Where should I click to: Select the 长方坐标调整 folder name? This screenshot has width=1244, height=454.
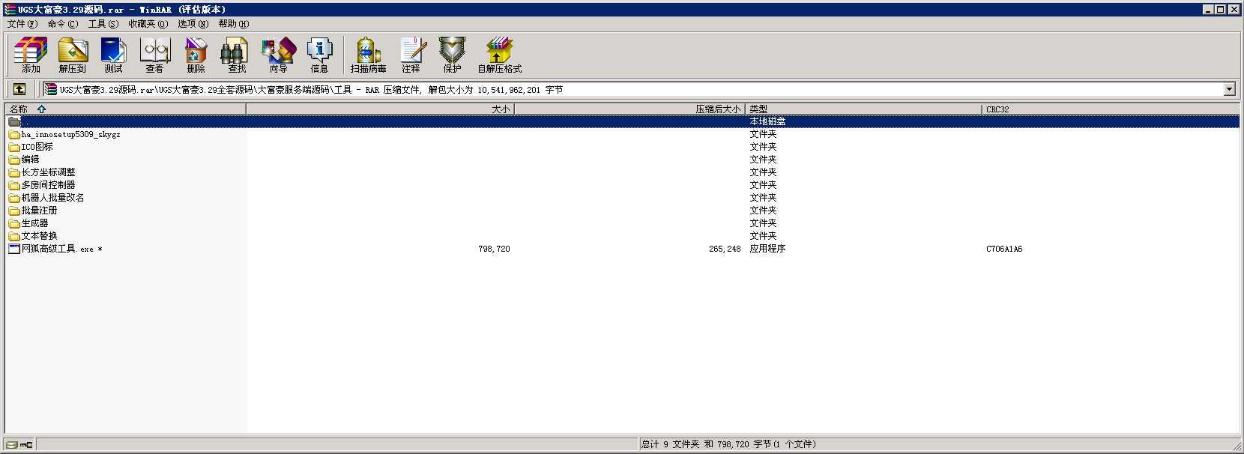pos(48,172)
